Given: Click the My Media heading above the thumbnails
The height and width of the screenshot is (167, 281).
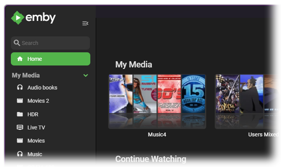Looking at the screenshot, I should click(x=134, y=65).
